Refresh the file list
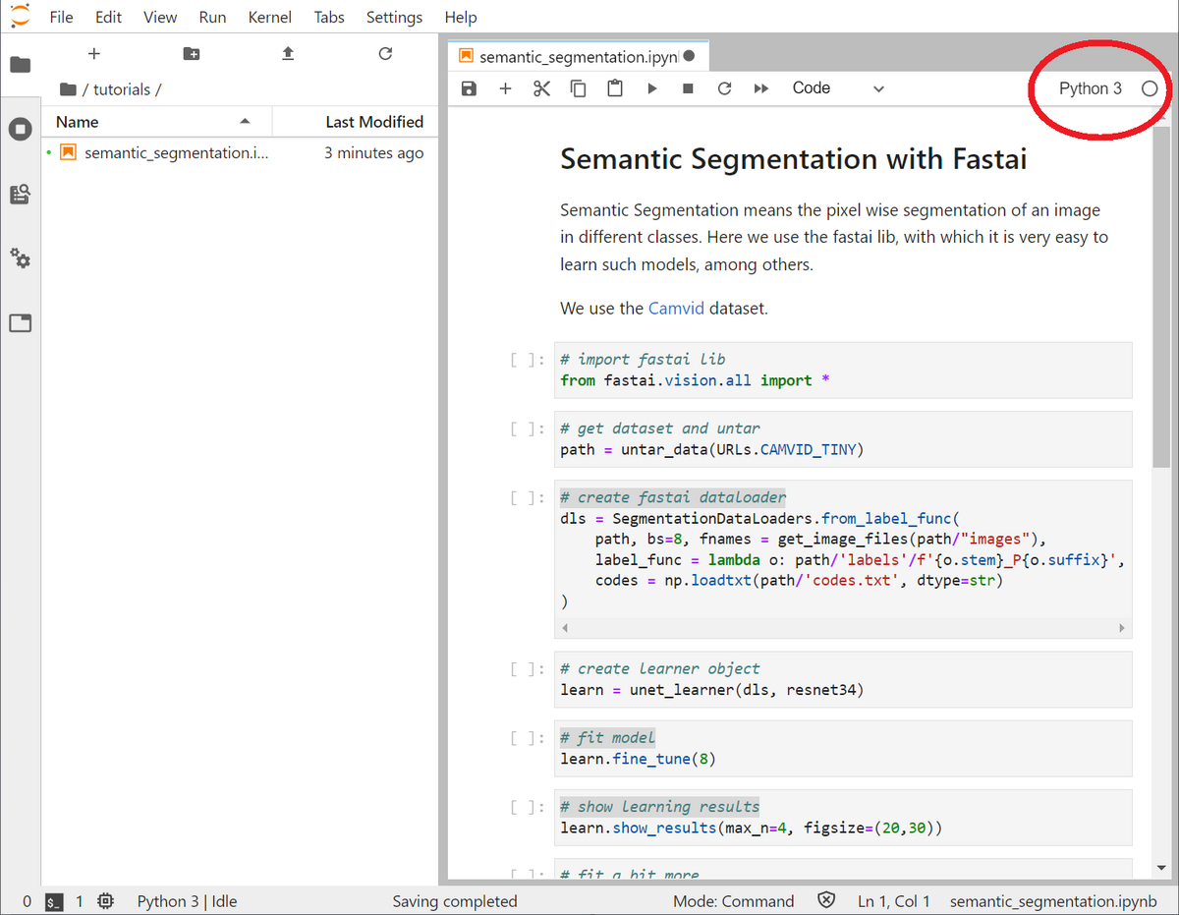1179x915 pixels. coord(385,54)
